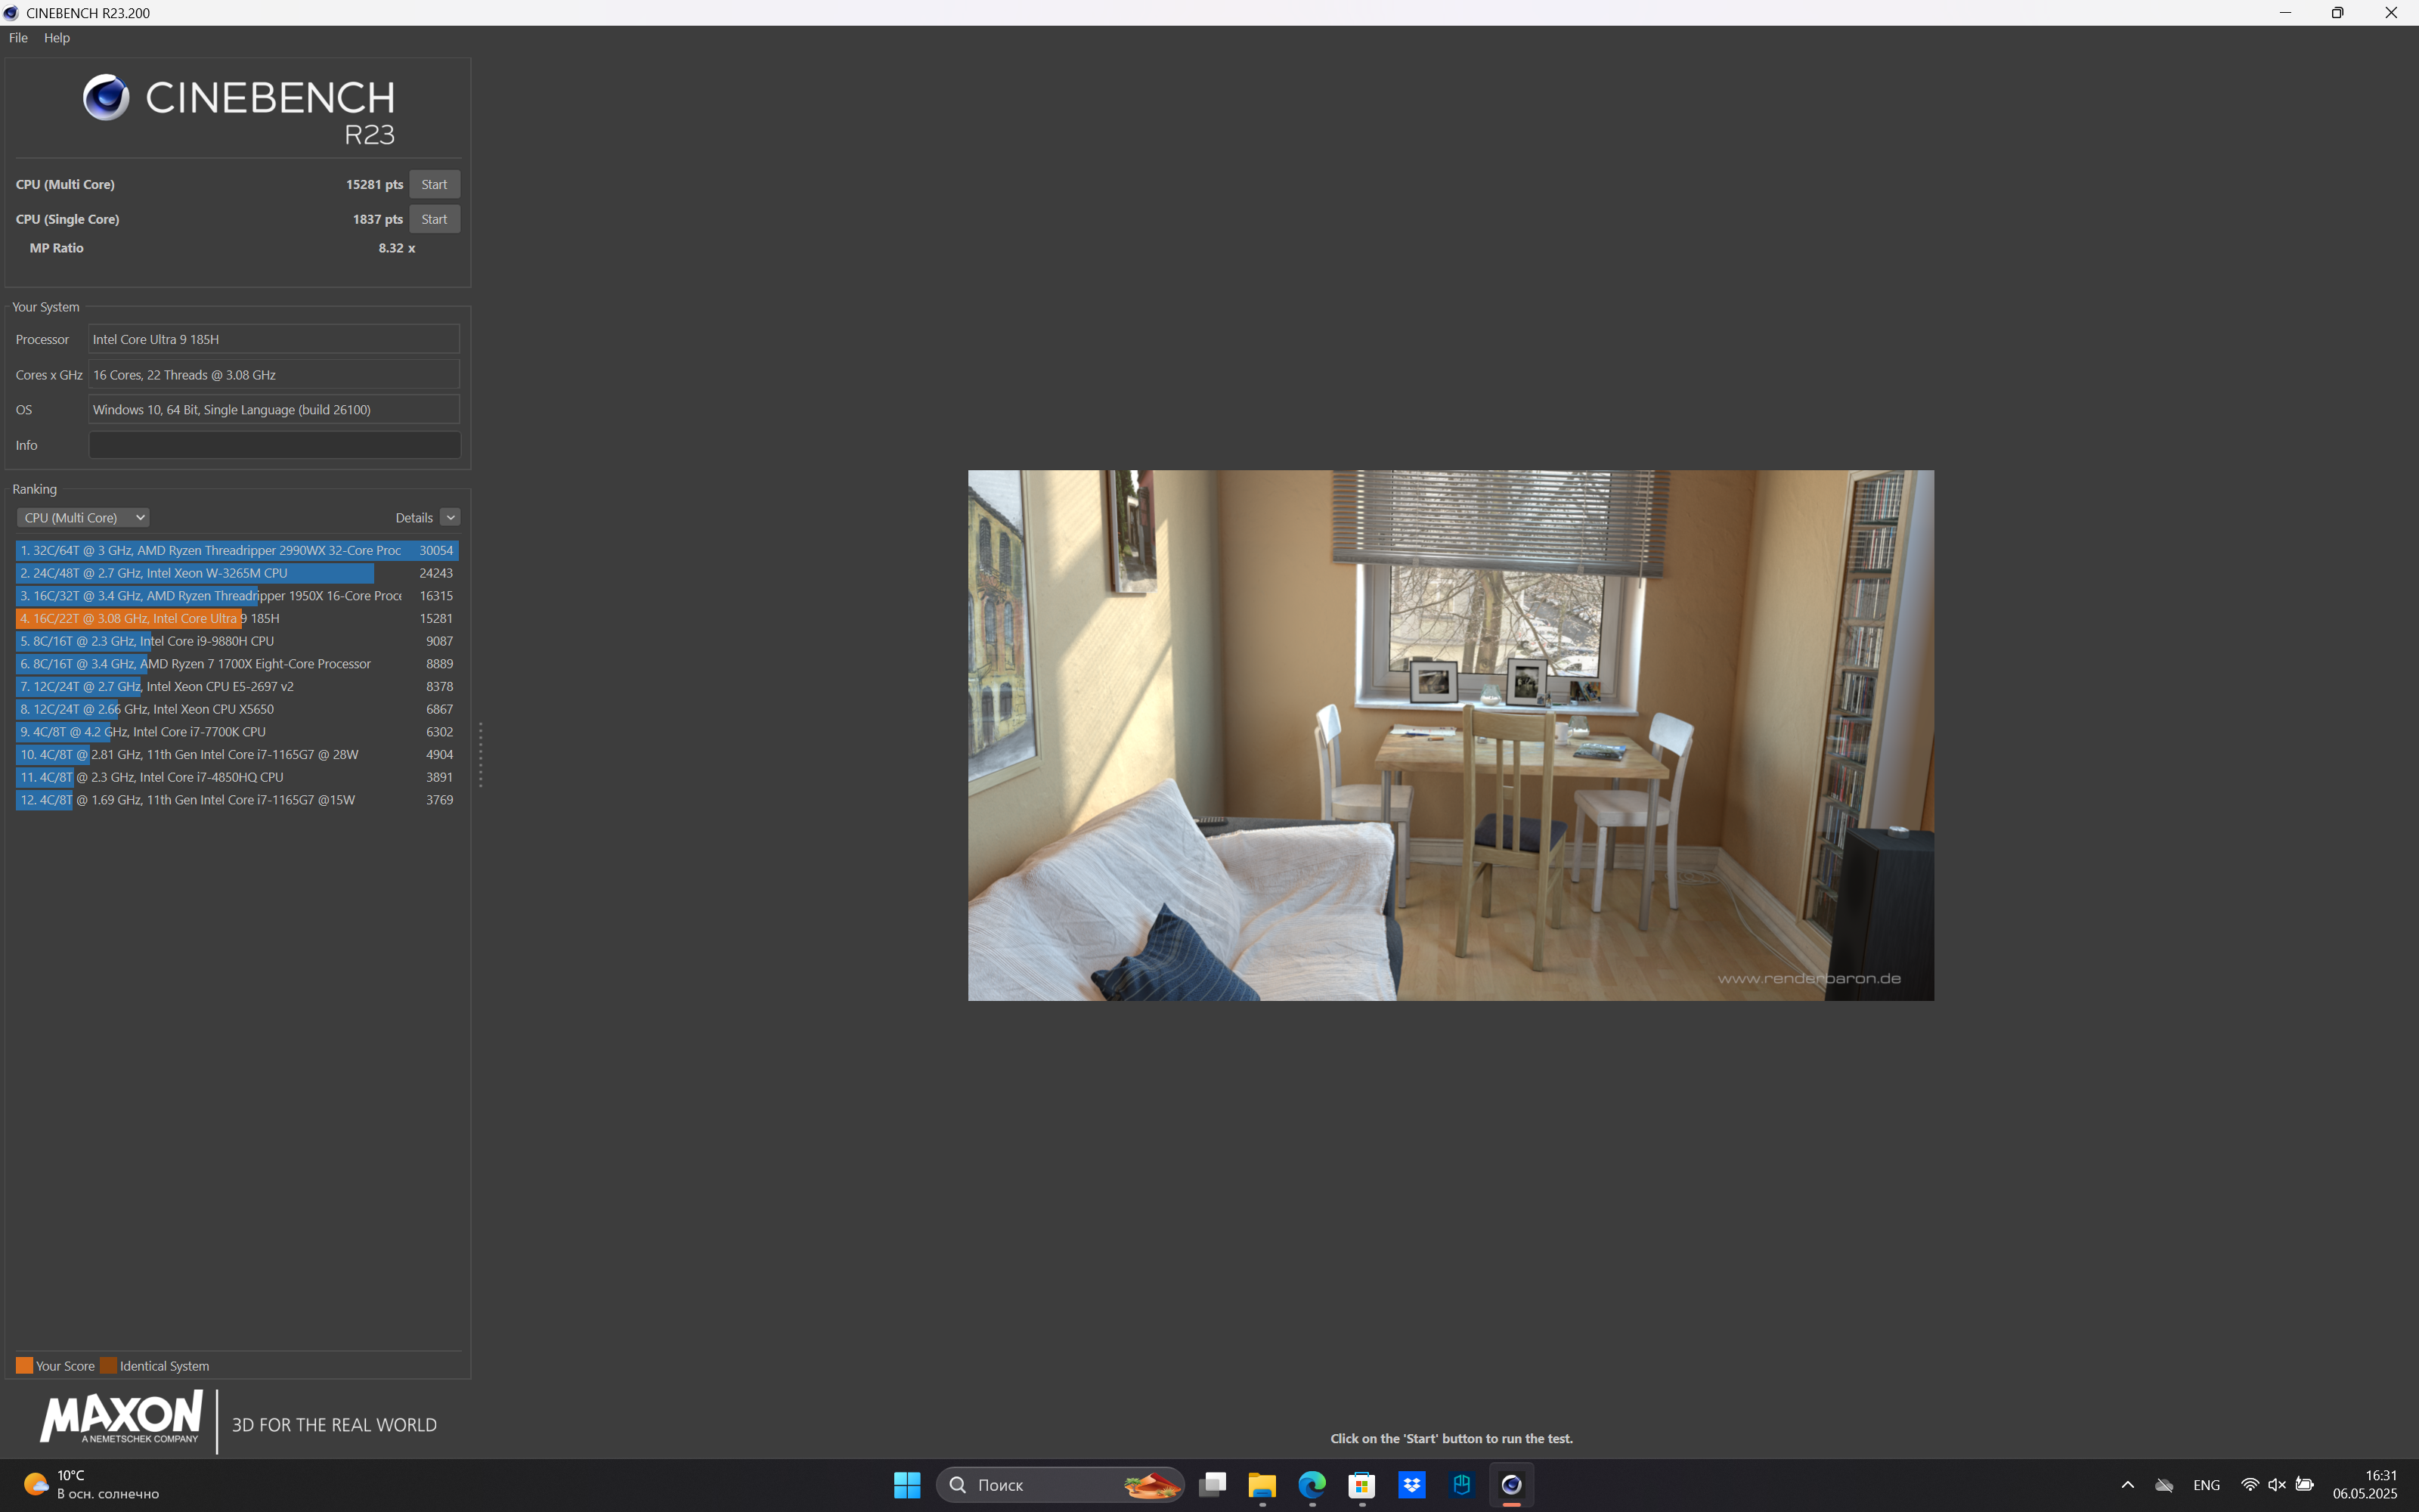This screenshot has height=1512, width=2419.
Task: Click the muted volume tray icon
Action: click(2277, 1485)
